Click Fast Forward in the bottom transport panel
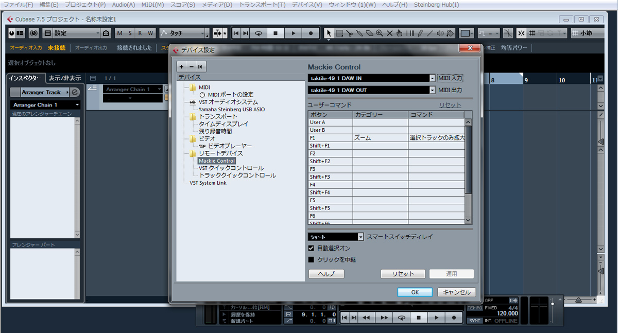The width and height of the screenshot is (618, 333). tap(384, 318)
